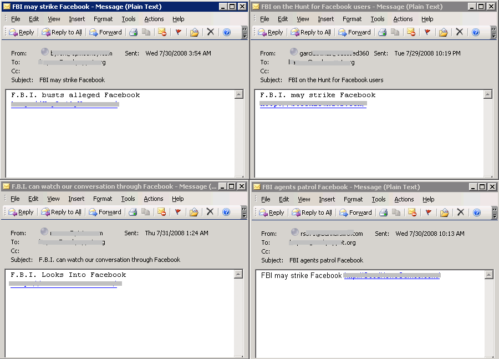This screenshot has width=499, height=359.
Task: Click Delete X icon in 'F.B.I. can watch' window
Action: click(x=210, y=211)
